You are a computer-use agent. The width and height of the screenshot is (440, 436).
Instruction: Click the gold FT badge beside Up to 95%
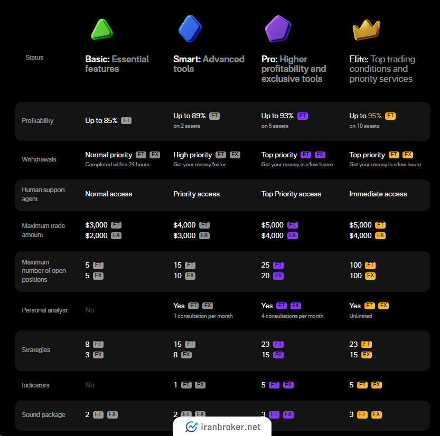tap(390, 116)
